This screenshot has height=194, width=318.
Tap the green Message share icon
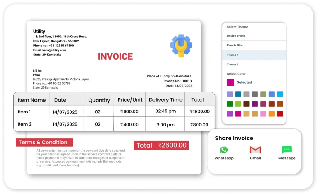287,150
